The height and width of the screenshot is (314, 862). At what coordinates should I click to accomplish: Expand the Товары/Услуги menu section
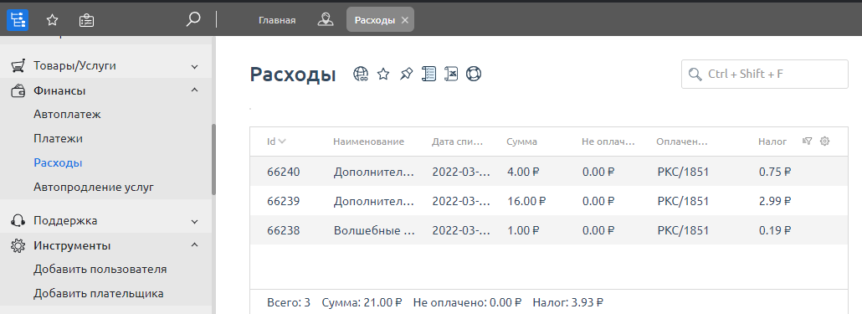tap(194, 66)
